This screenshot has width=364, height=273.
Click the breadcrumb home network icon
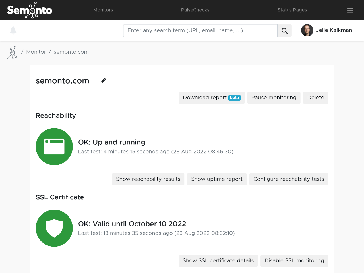tap(12, 52)
